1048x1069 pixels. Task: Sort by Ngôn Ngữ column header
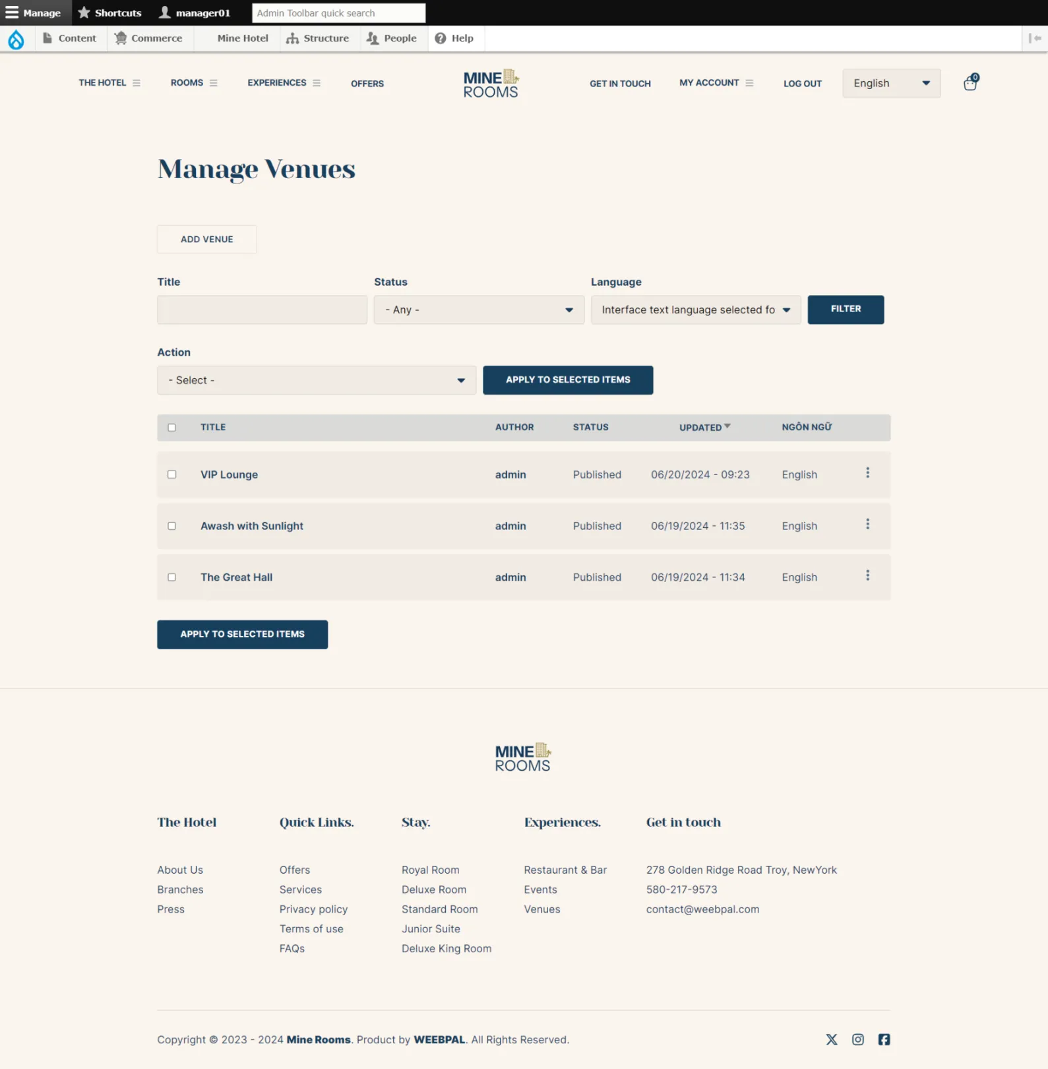coord(807,428)
